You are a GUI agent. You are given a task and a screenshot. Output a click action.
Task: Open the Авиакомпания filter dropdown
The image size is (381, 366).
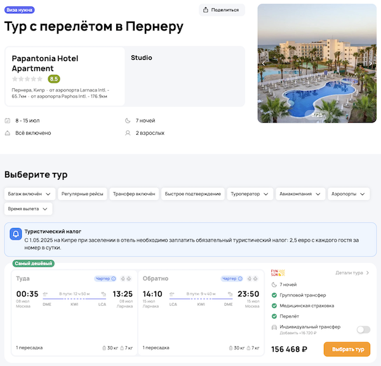tap(301, 193)
